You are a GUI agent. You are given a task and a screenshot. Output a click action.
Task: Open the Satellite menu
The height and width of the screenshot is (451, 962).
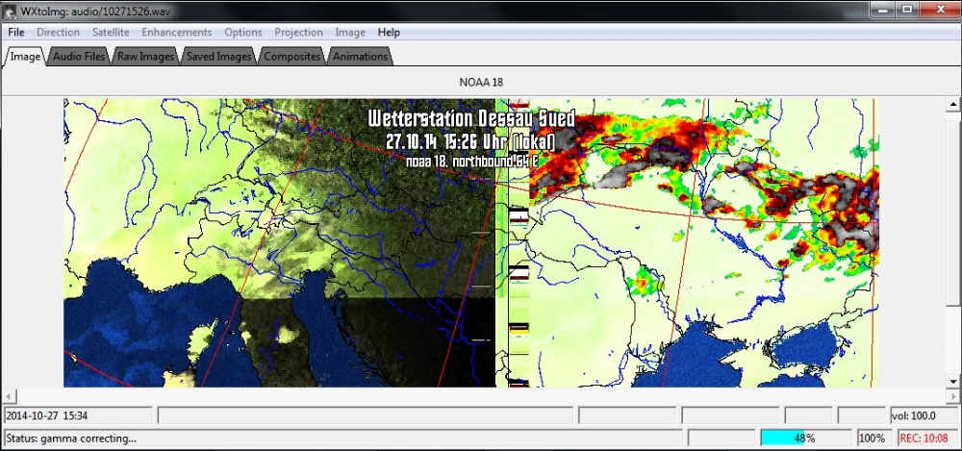(111, 33)
